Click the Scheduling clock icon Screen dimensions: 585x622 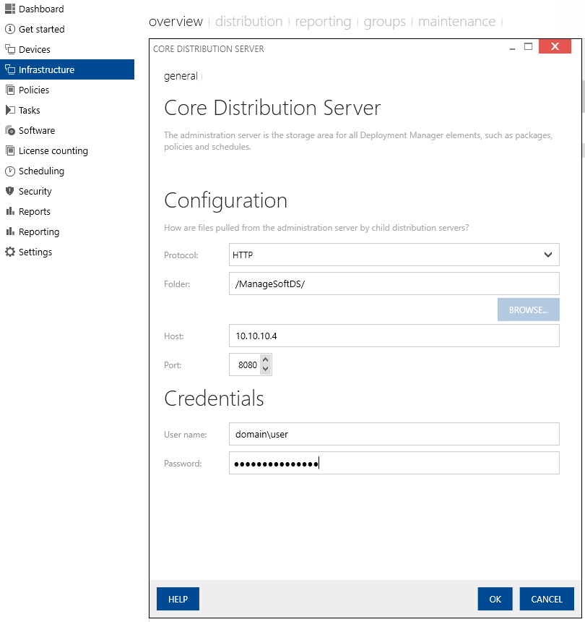[10, 171]
